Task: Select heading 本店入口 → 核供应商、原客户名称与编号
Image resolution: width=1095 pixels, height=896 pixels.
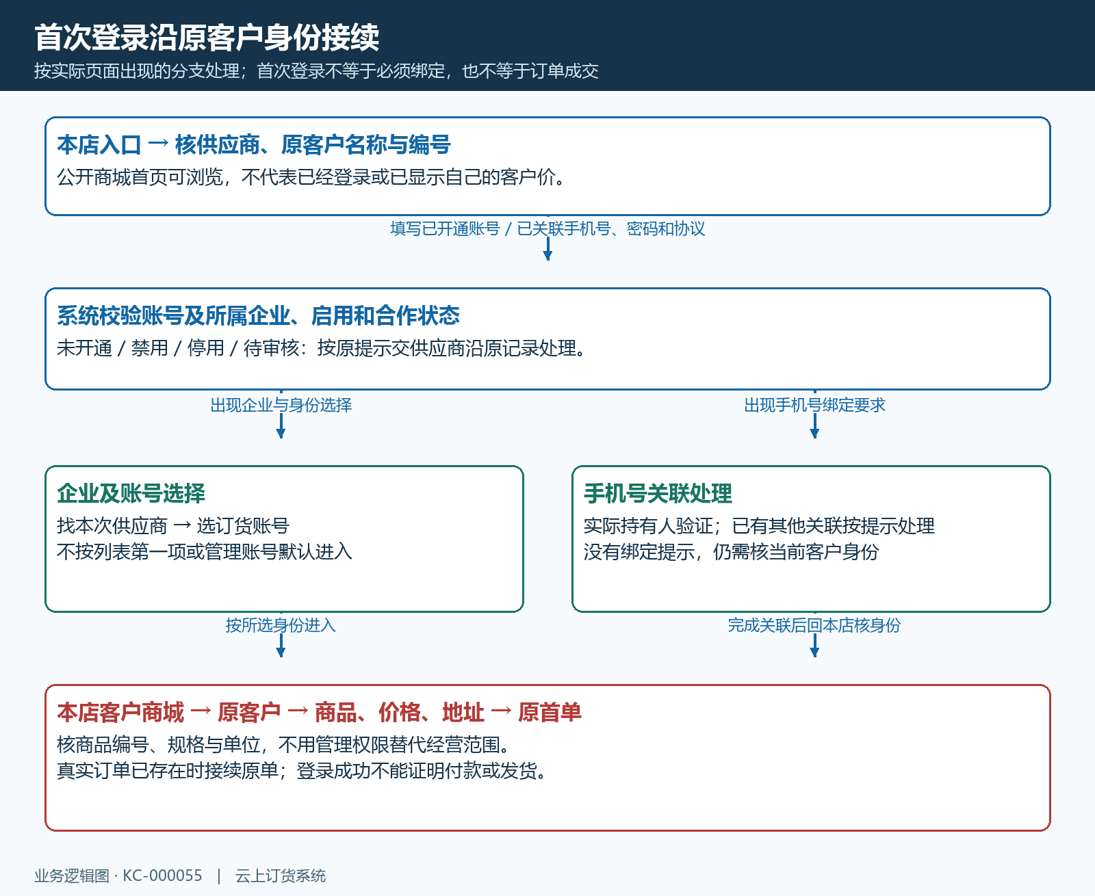Action: (254, 144)
